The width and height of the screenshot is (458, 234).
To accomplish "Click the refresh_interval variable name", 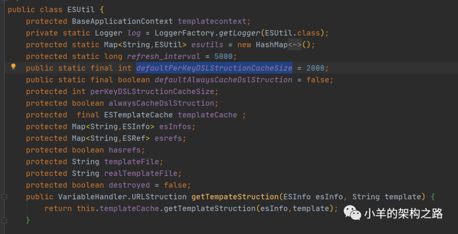I will [163, 56].
